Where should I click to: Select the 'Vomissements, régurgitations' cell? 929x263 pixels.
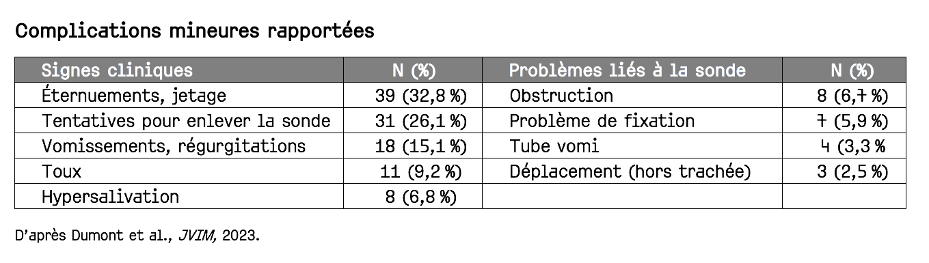(x=174, y=146)
